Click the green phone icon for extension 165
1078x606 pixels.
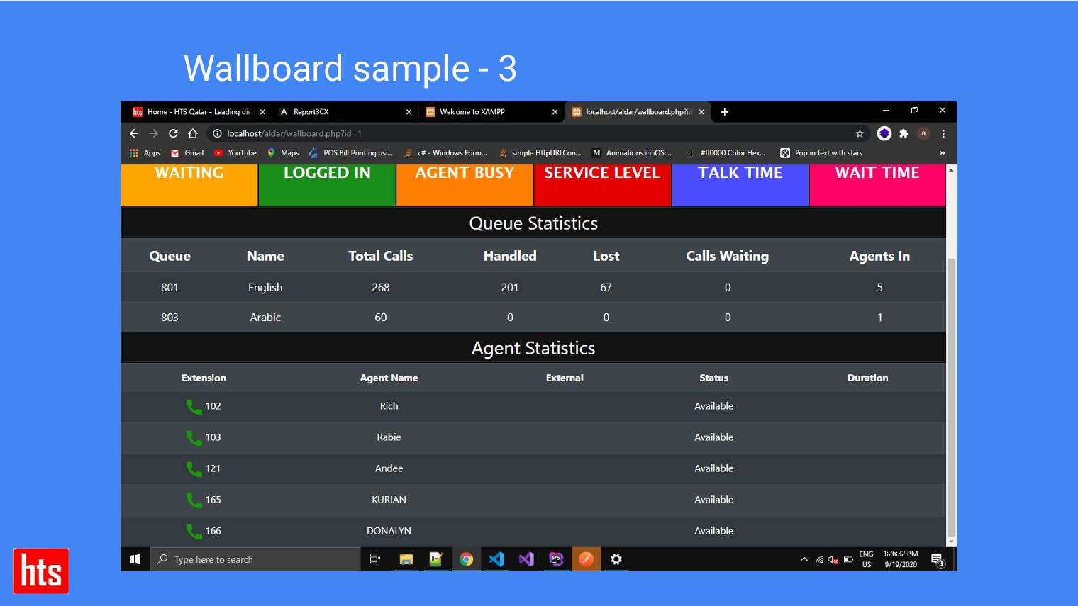(x=194, y=500)
